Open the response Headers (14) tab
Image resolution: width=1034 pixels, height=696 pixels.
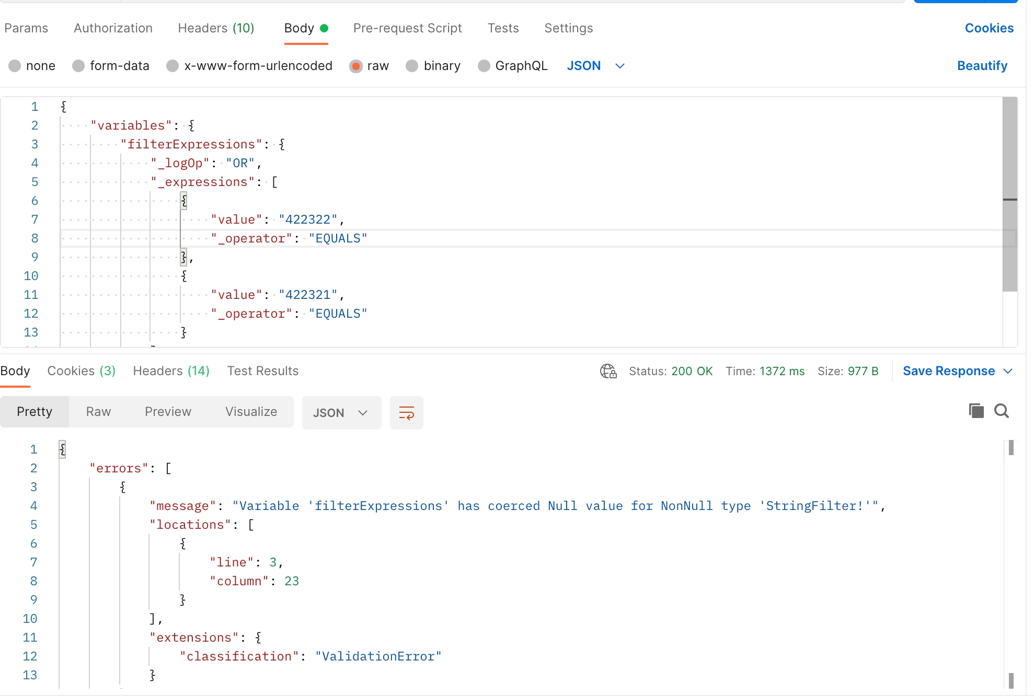[x=171, y=371]
